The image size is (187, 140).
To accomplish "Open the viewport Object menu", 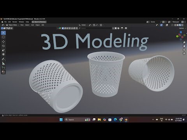I will click(x=38, y=25).
